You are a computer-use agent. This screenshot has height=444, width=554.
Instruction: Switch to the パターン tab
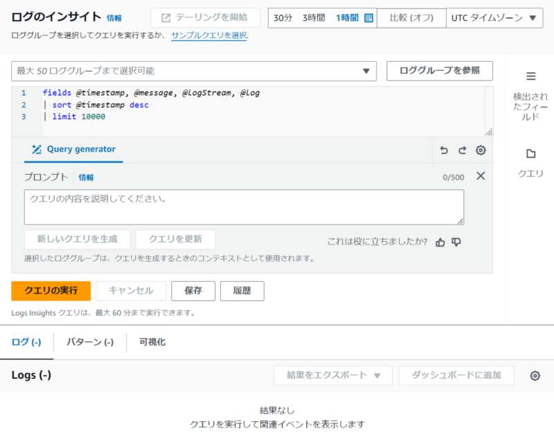tap(91, 341)
